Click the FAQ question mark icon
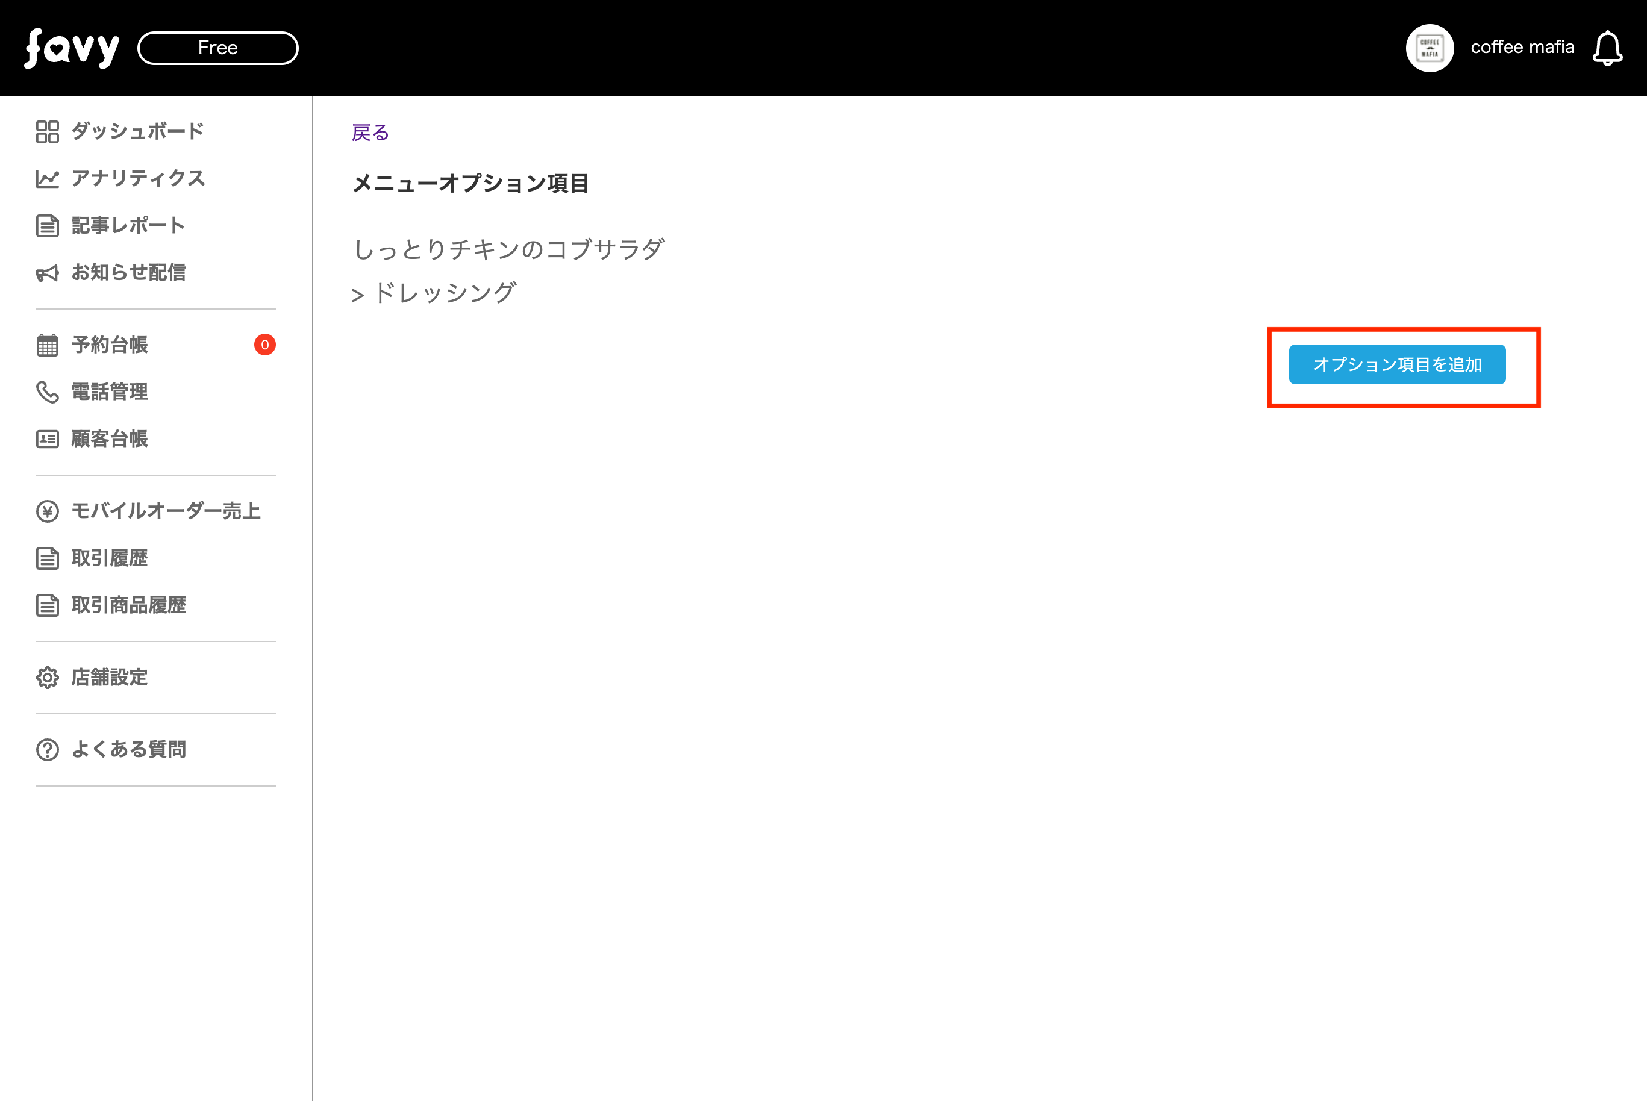This screenshot has width=1647, height=1101. (47, 750)
